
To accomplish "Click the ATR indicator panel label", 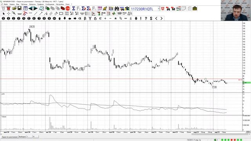I will coord(3,94).
